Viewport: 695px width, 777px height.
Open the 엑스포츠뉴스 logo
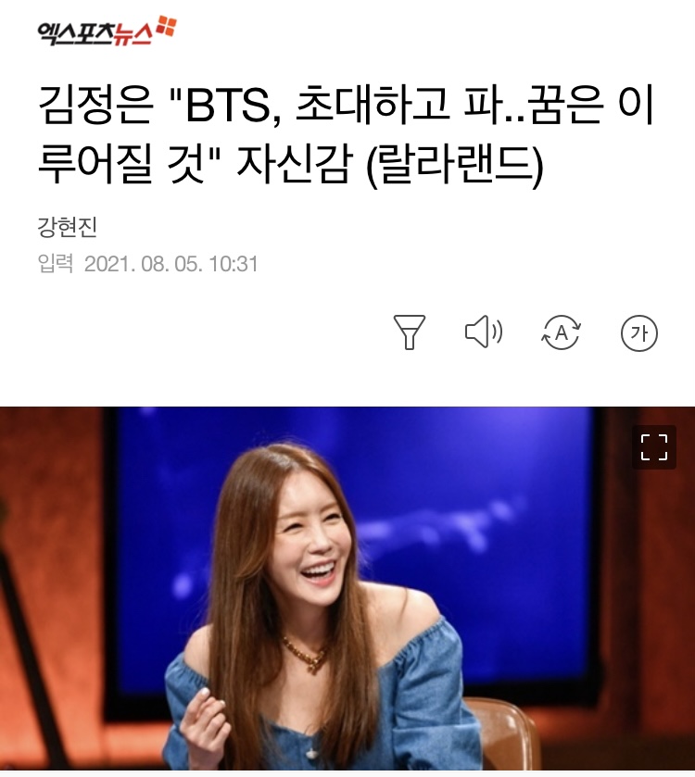tap(107, 31)
